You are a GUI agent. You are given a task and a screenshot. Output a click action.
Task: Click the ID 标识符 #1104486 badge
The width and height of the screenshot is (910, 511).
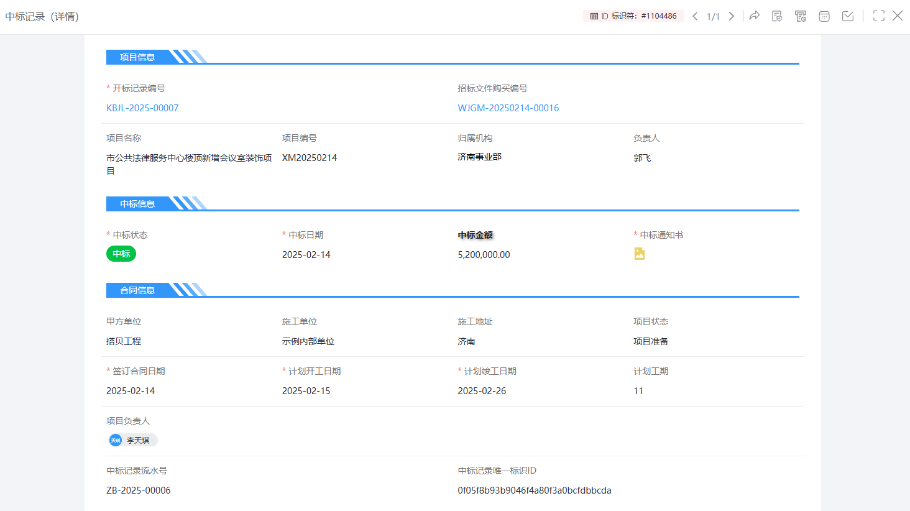[638, 16]
